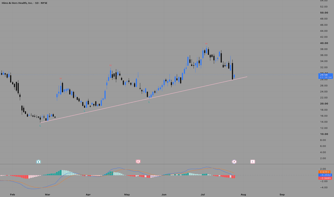Select the pink ascending trendline
Image resolution: width=334 pixels, height=197 pixels.
click(x=144, y=100)
